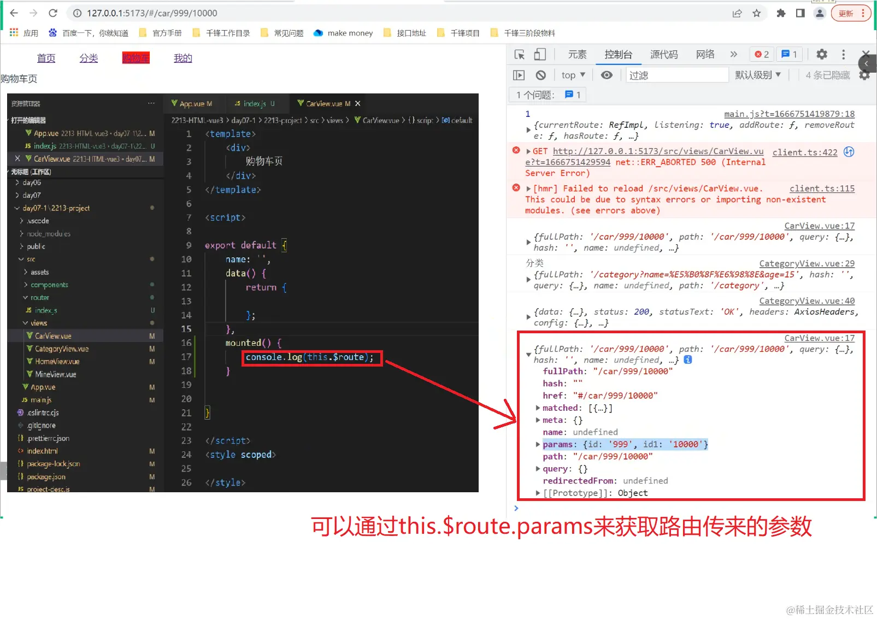
Task: Navigate to the 首页 link
Action: point(46,58)
